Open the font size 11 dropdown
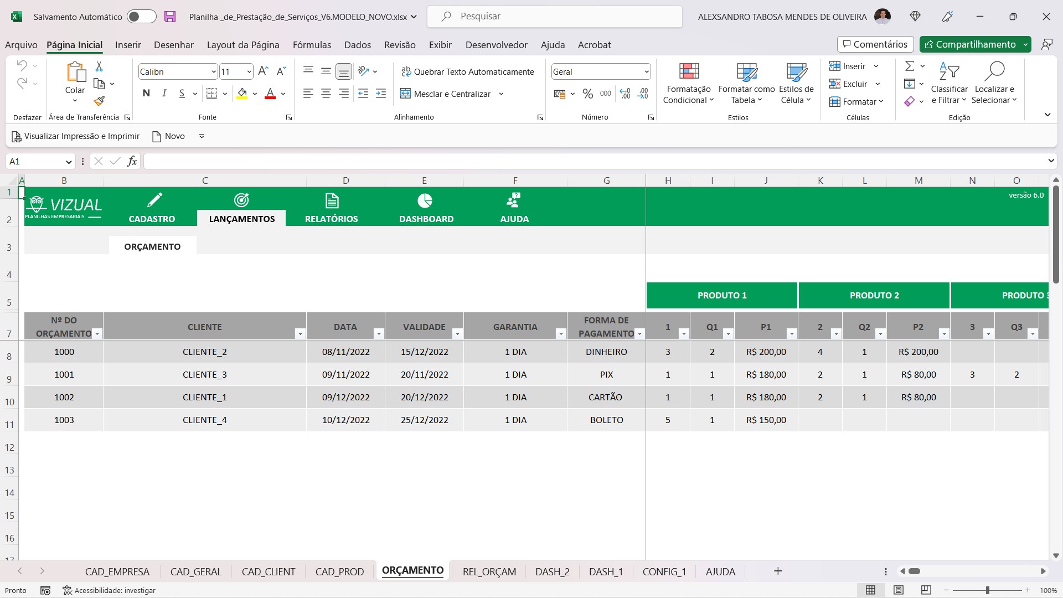This screenshot has width=1063, height=598. pyautogui.click(x=249, y=72)
